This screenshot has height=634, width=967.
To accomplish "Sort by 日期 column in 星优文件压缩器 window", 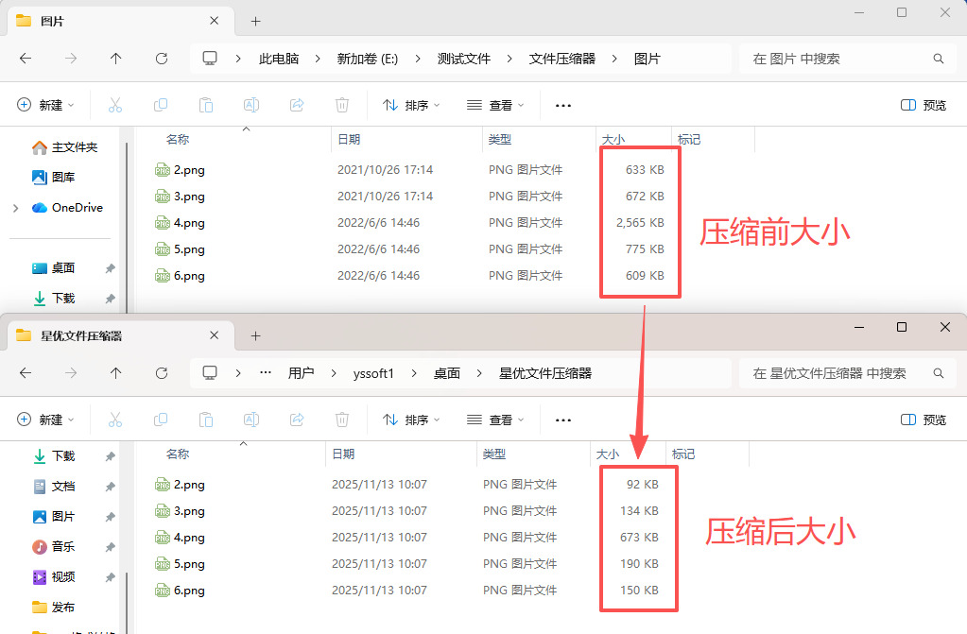I will click(343, 454).
